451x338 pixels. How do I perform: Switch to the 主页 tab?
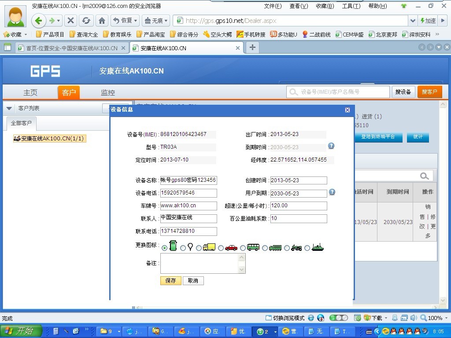click(30, 92)
